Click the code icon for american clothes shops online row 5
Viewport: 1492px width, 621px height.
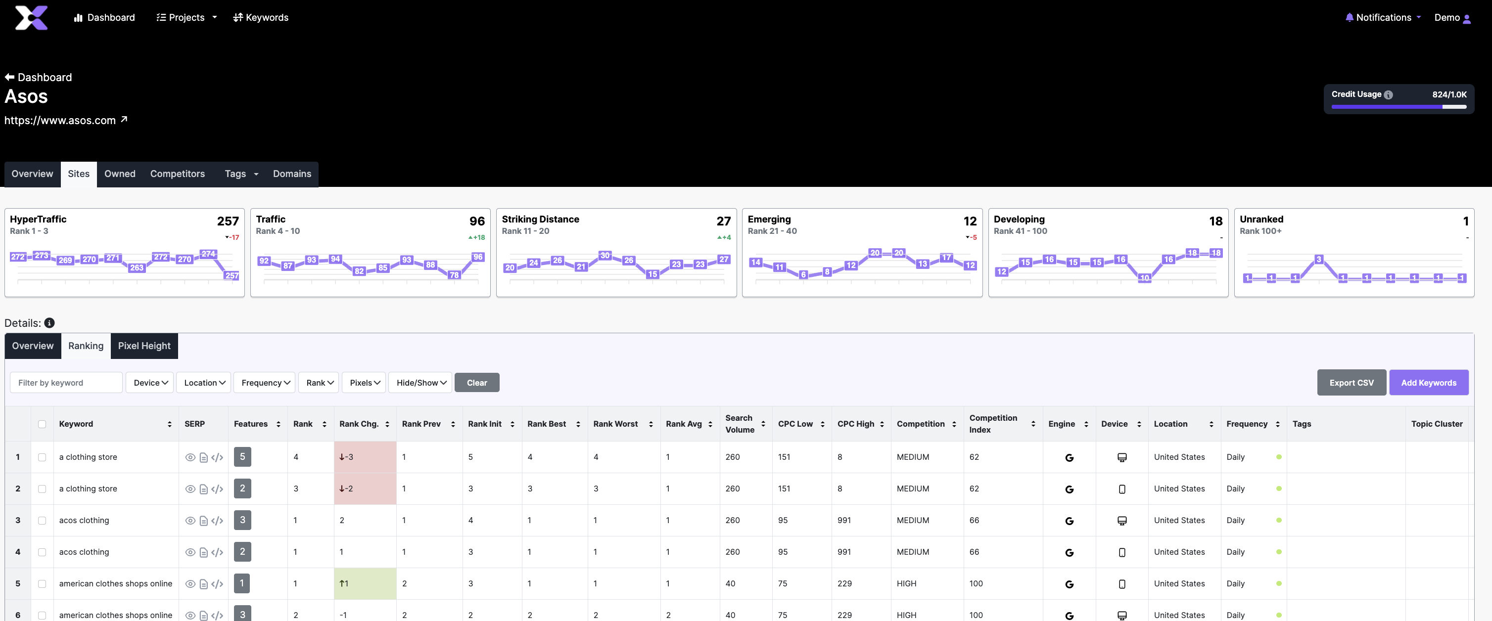[x=217, y=583]
